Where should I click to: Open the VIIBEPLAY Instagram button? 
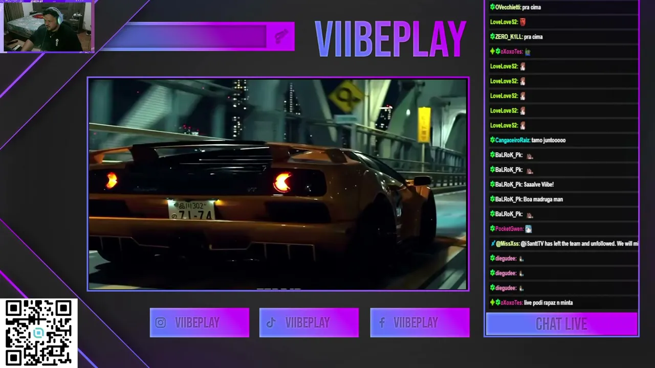pos(200,323)
